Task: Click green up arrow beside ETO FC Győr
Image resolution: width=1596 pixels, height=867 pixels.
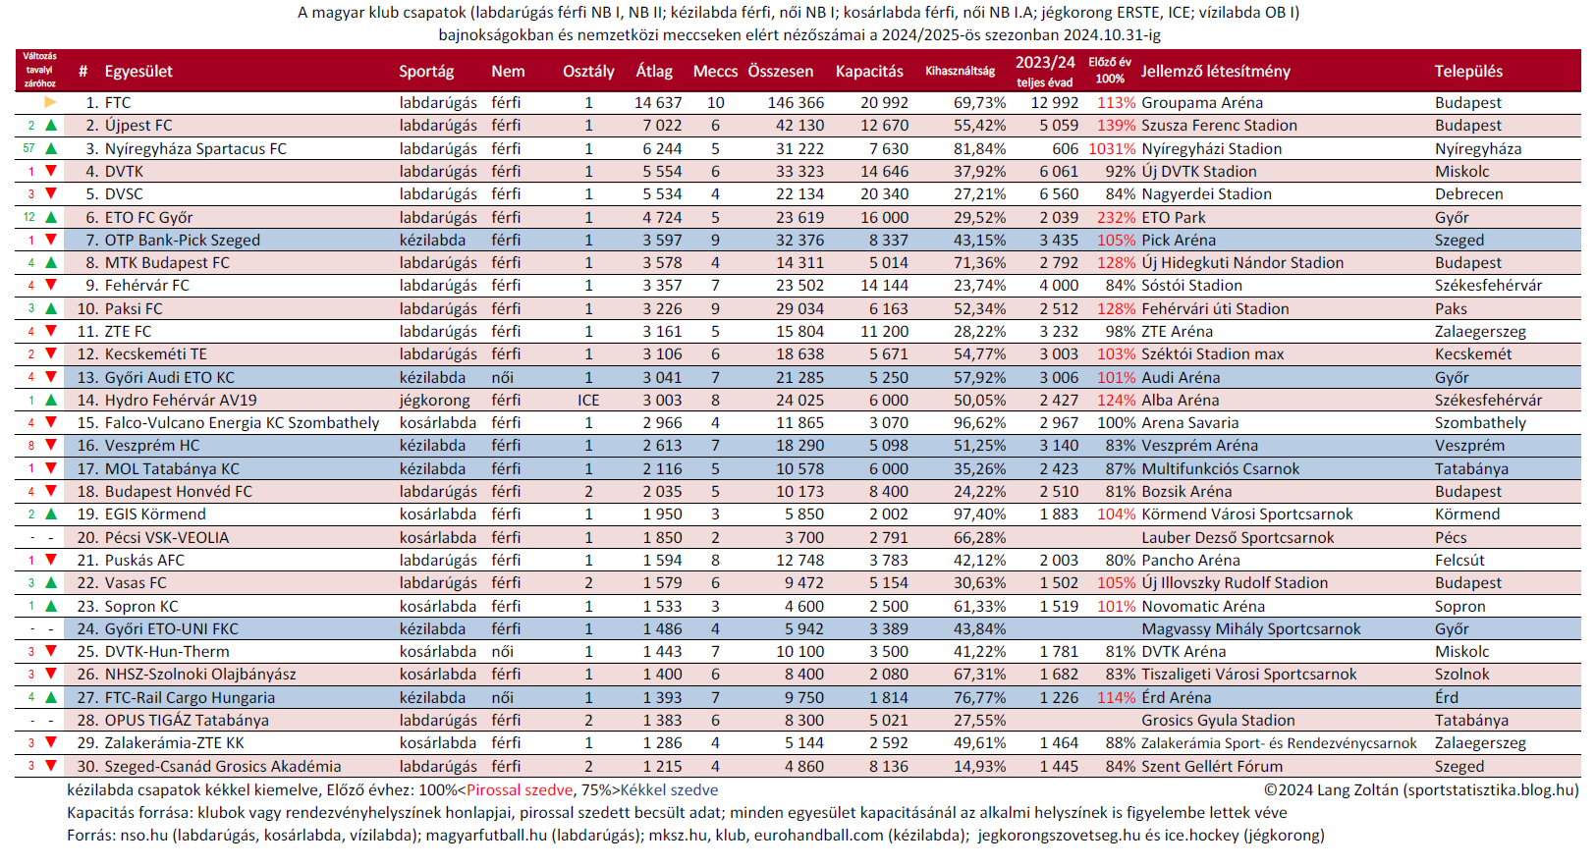Action: click(51, 217)
